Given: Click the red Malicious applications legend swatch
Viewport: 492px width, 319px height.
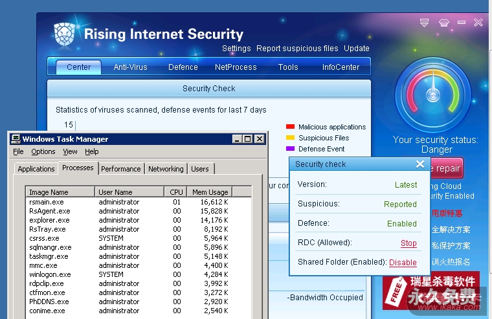Looking at the screenshot, I should (x=290, y=127).
